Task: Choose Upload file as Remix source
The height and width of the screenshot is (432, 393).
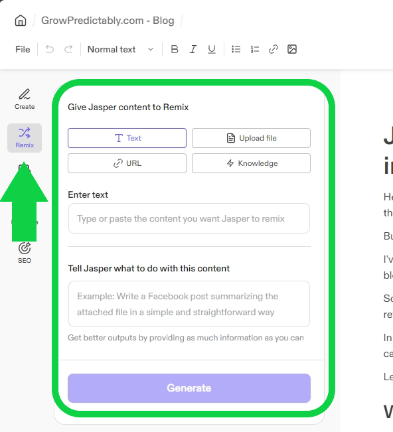Action: 251,138
